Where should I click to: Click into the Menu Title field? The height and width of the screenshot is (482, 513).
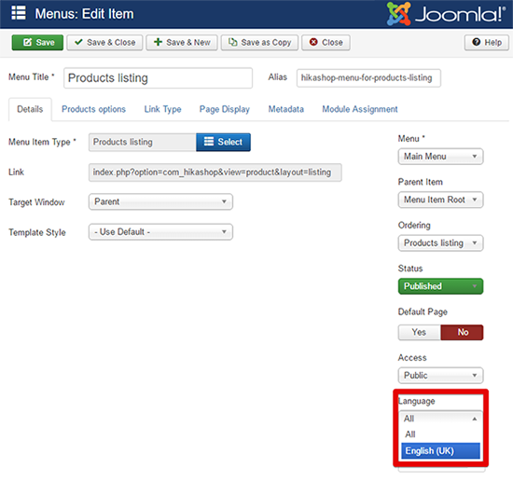[158, 78]
